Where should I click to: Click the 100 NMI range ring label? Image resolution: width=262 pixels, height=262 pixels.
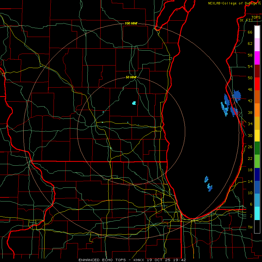(x=131, y=23)
